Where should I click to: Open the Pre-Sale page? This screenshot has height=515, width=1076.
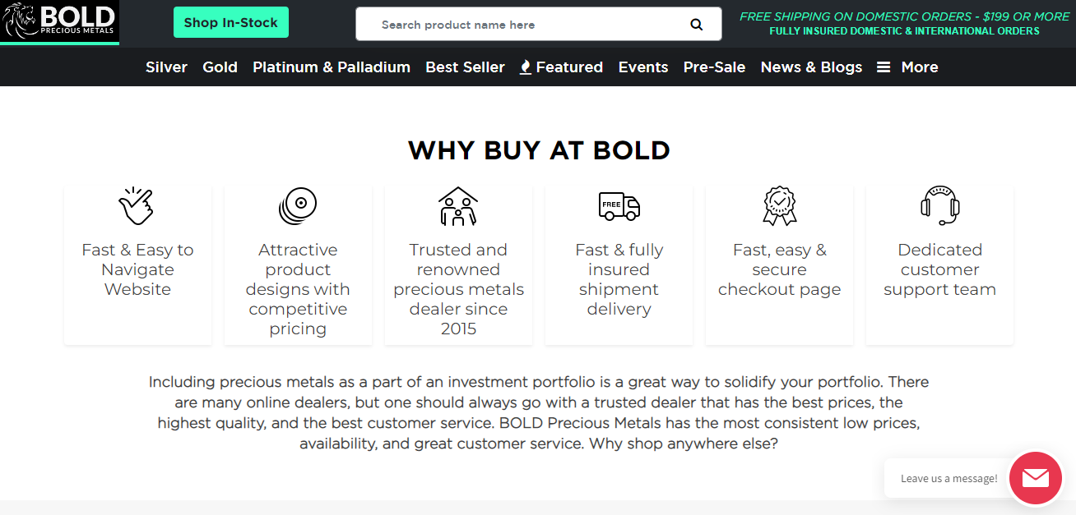pos(714,67)
